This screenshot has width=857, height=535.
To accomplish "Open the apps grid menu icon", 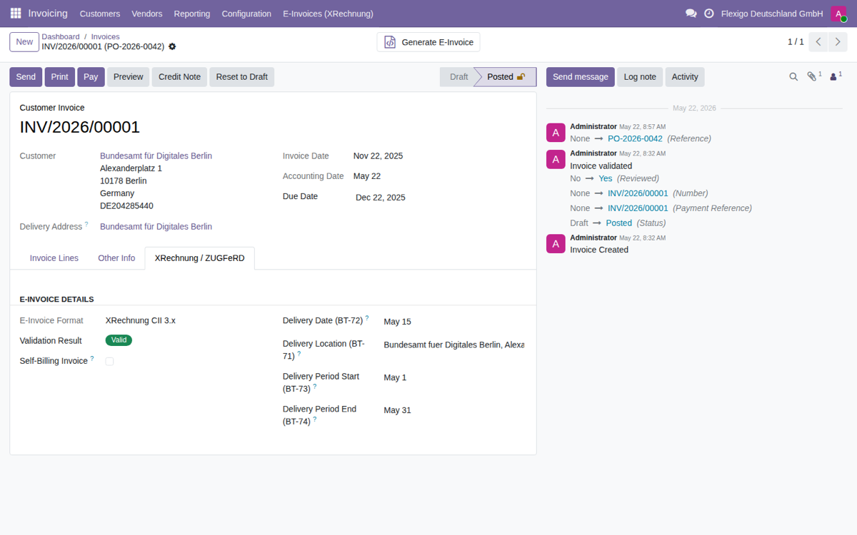I will click(x=16, y=14).
